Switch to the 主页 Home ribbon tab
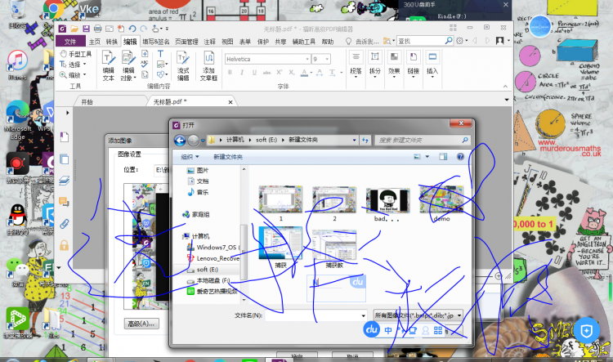The image size is (613, 362). pos(95,42)
